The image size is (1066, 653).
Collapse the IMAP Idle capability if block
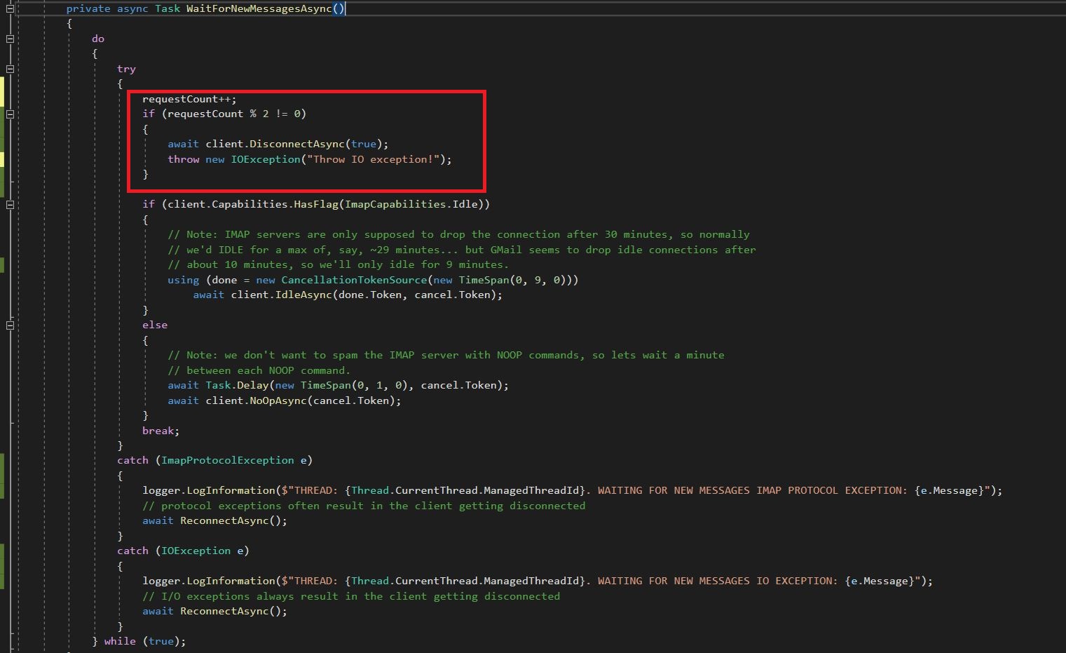pos(10,206)
